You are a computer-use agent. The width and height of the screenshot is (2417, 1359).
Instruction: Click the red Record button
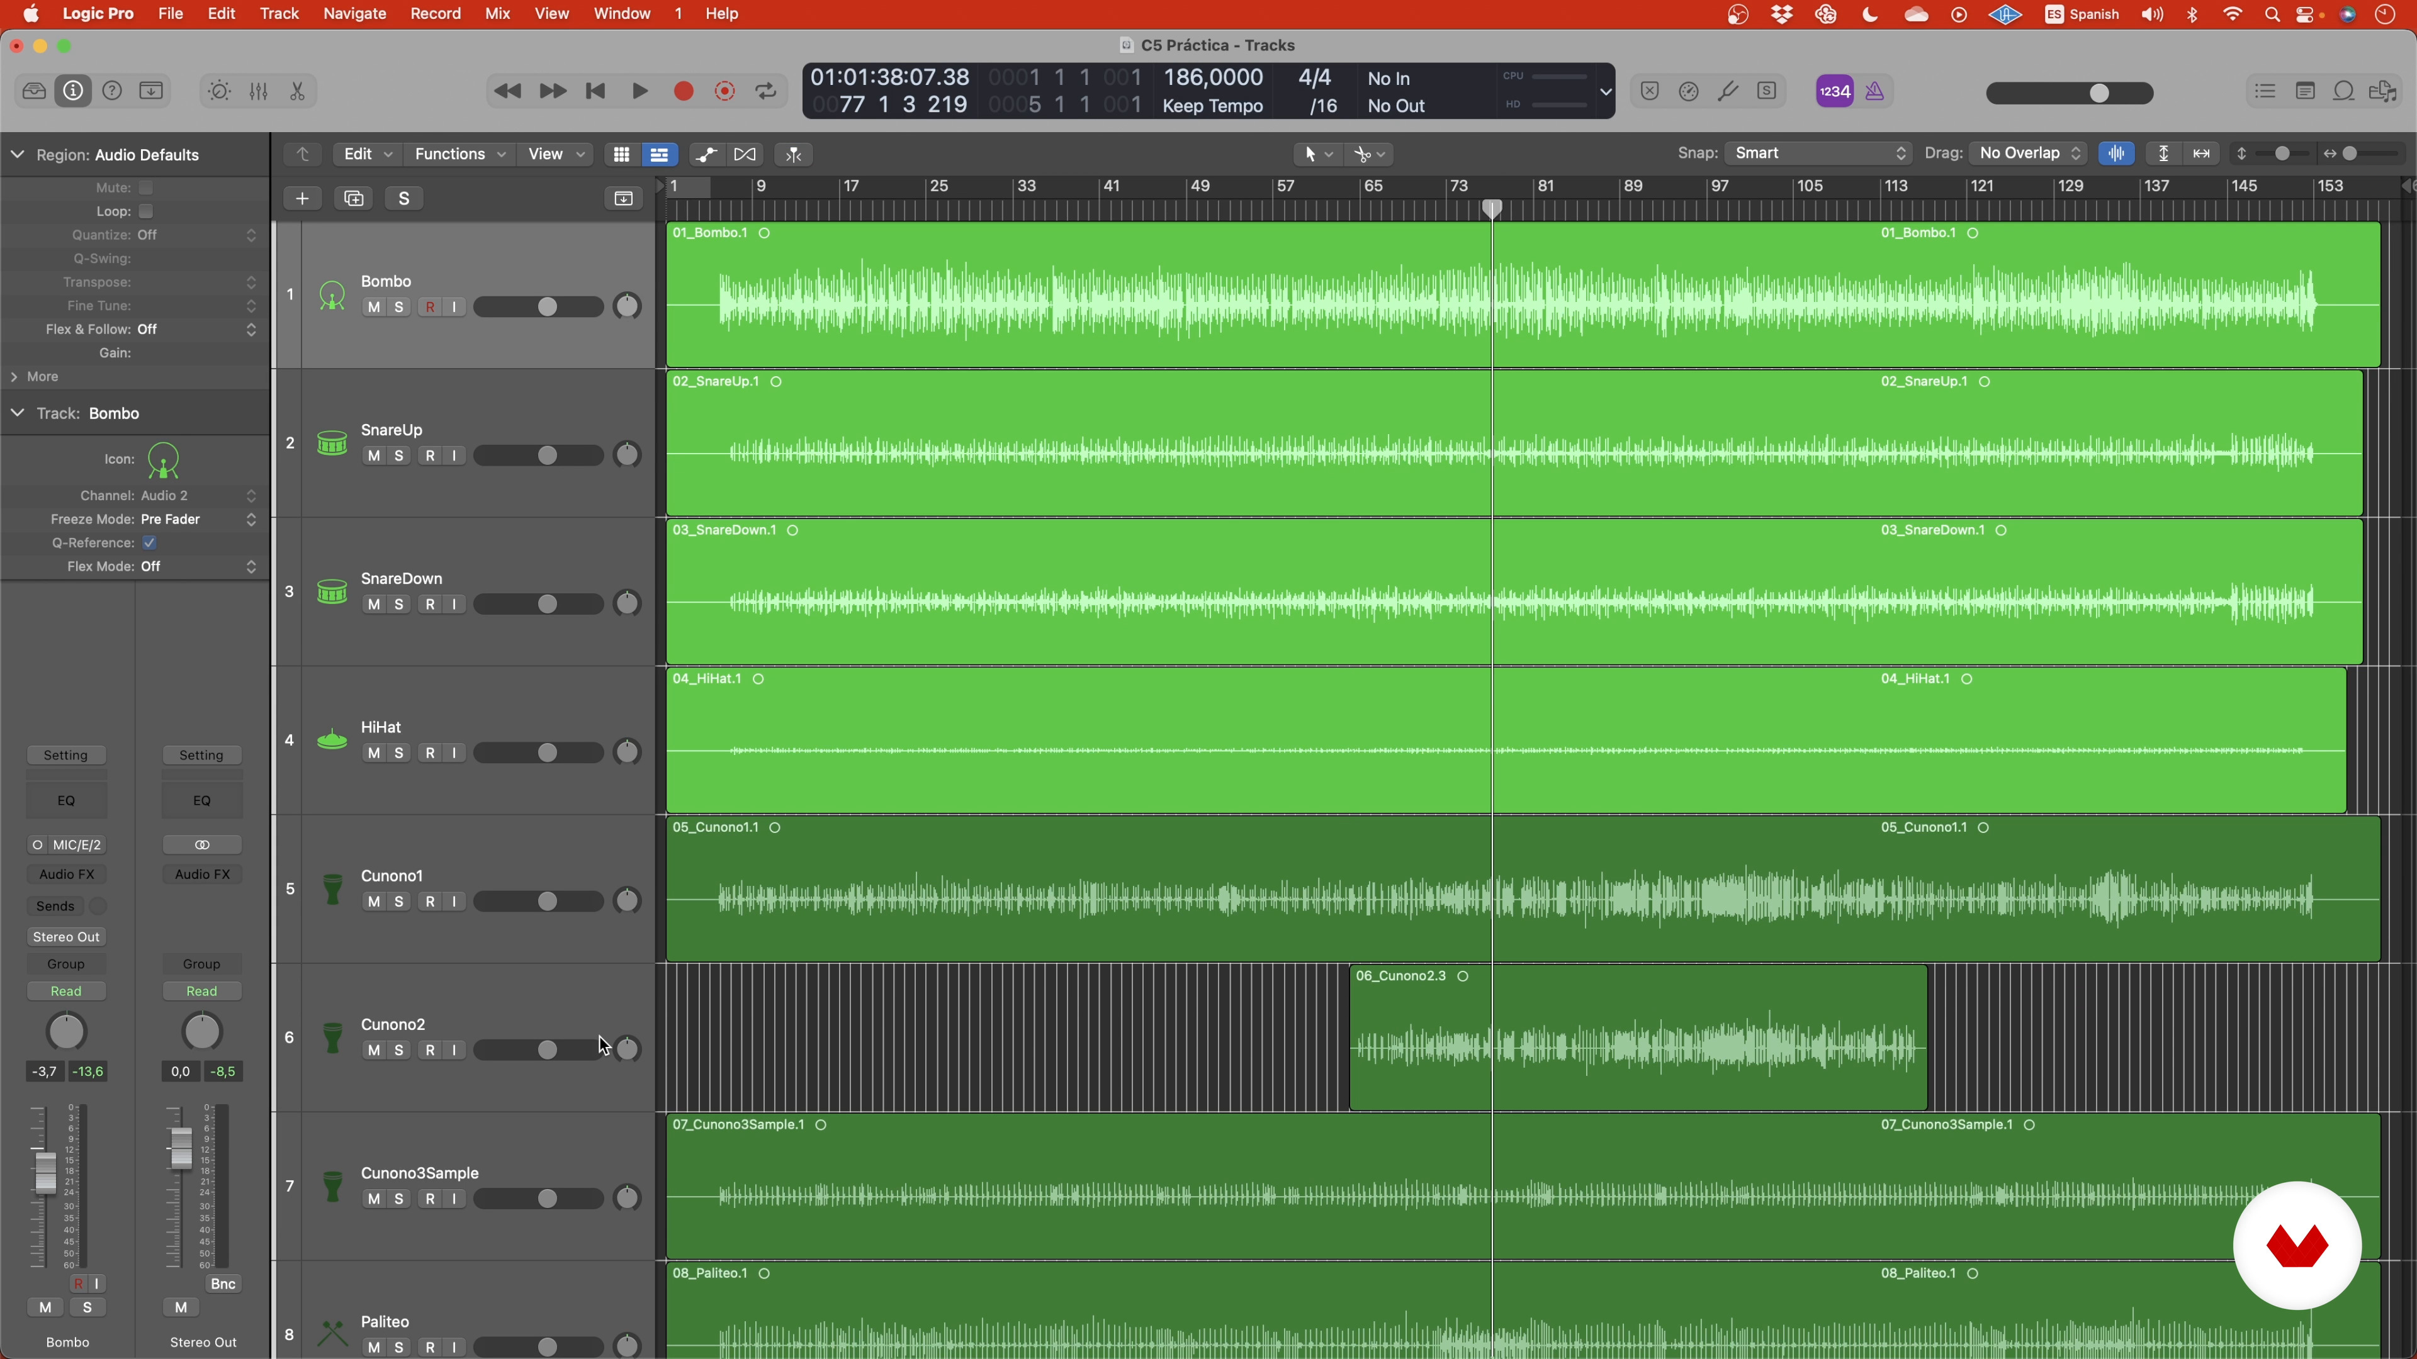coord(684,92)
